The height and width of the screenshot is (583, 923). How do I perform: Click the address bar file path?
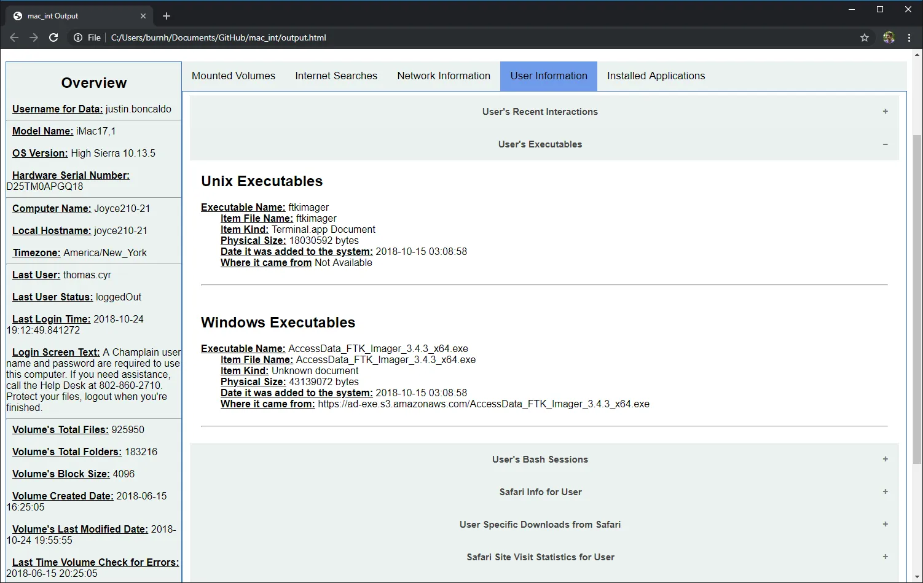pyautogui.click(x=218, y=37)
